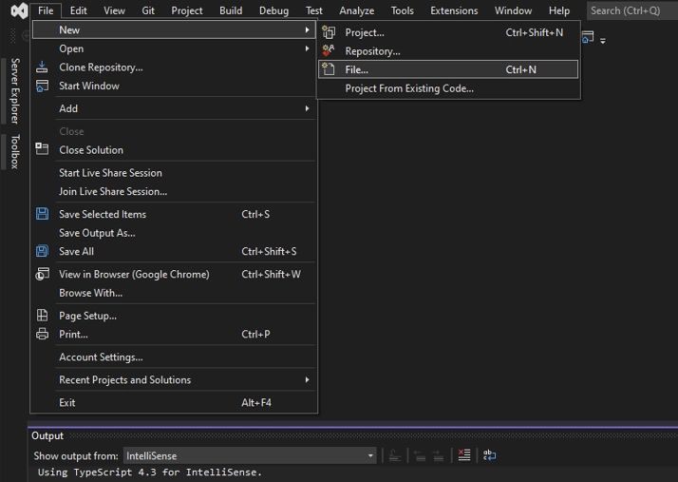The image size is (678, 482).
Task: Click Go to Next Message output icon
Action: tap(439, 455)
